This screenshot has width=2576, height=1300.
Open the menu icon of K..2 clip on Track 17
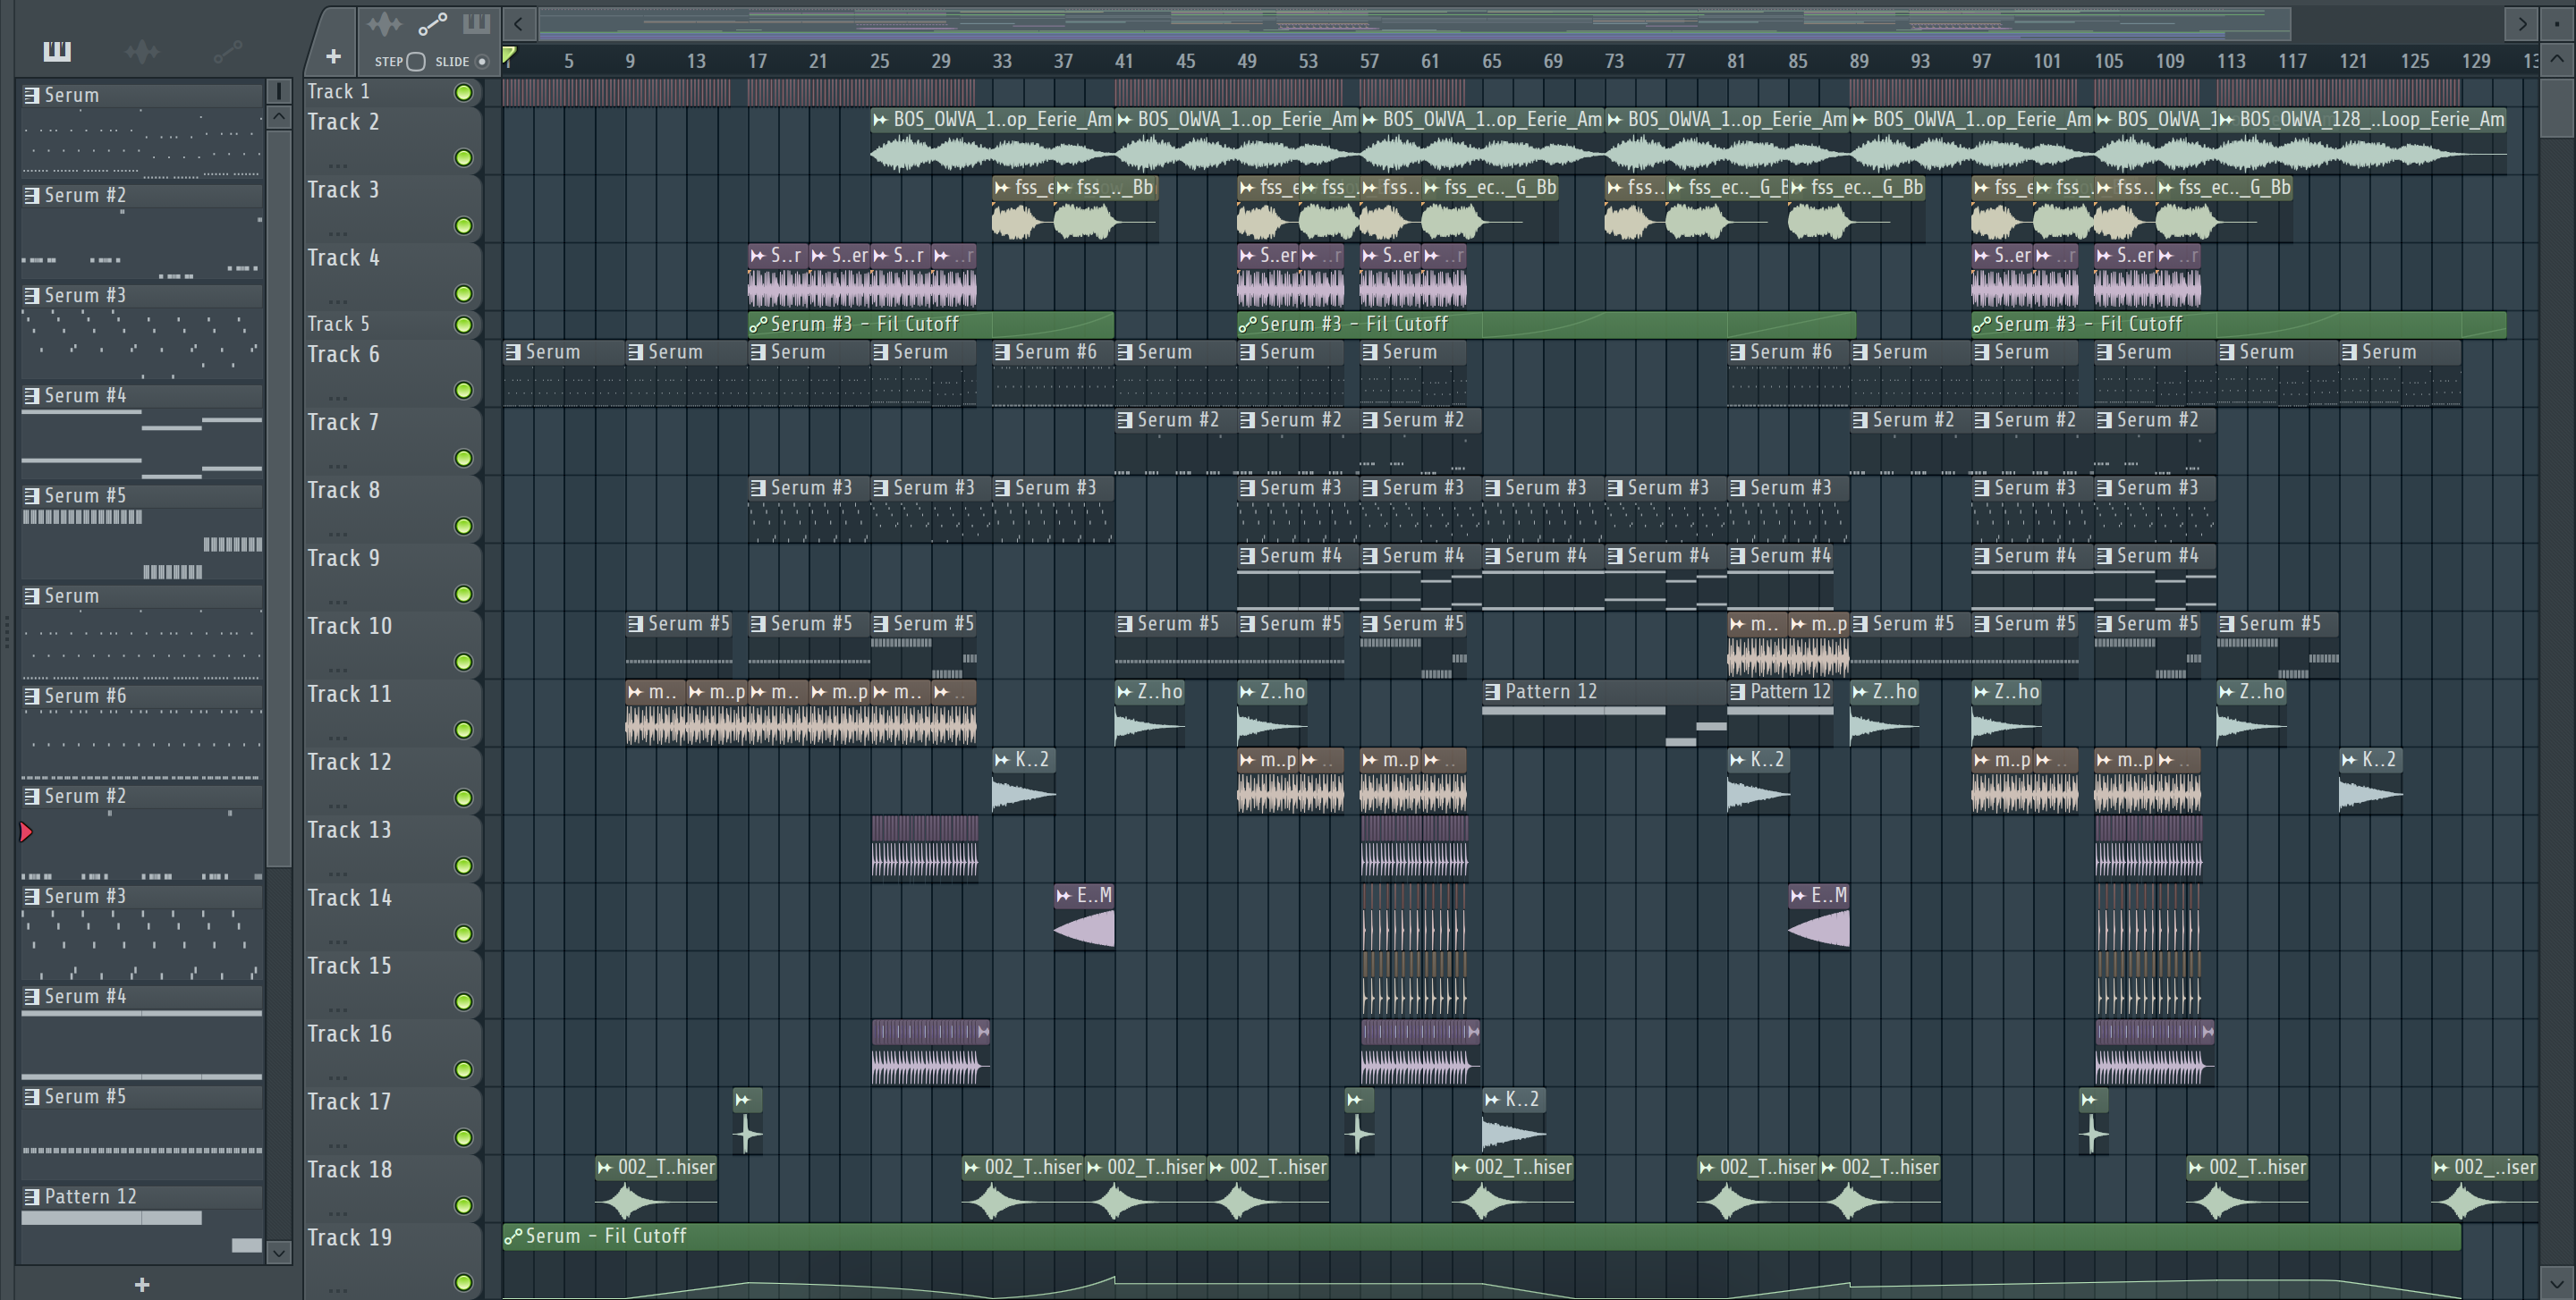[1492, 1099]
